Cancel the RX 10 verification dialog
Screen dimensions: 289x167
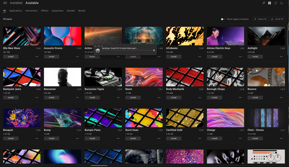point(154,50)
